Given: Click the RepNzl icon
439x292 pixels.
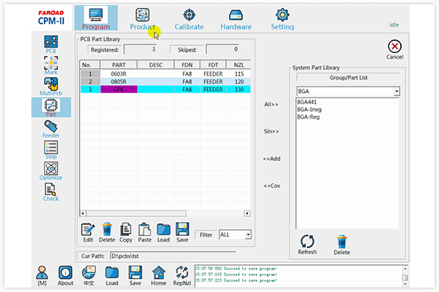Looking at the screenshot, I should click(182, 276).
